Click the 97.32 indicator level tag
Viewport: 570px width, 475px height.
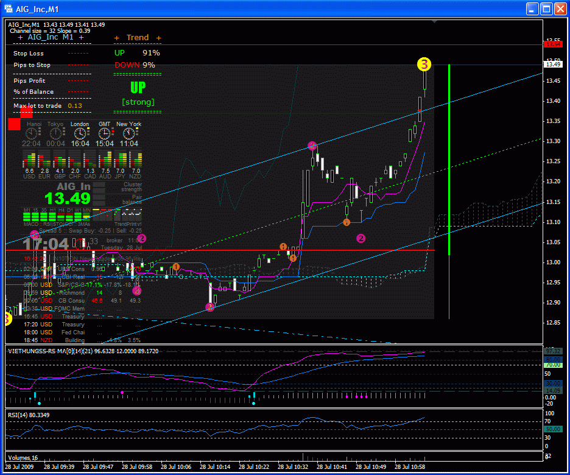point(552,351)
